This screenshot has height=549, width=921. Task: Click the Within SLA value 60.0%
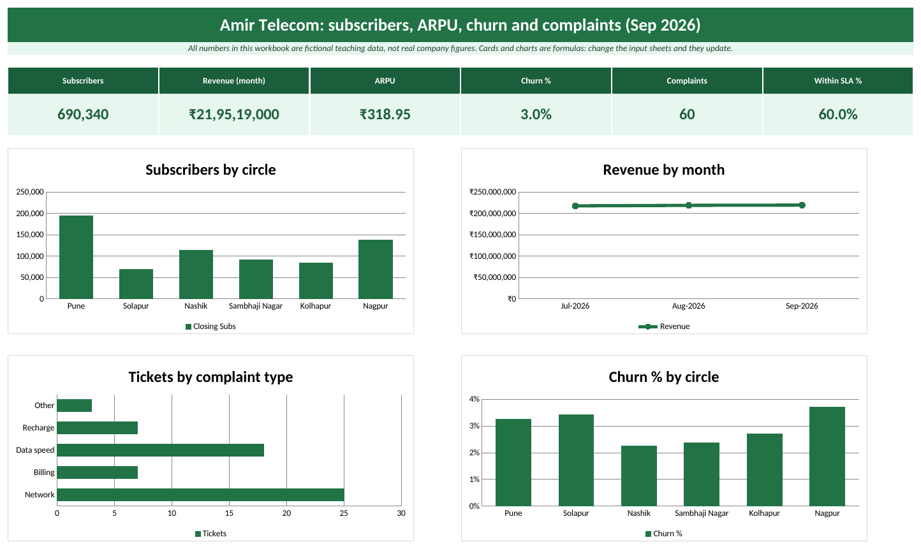(838, 115)
